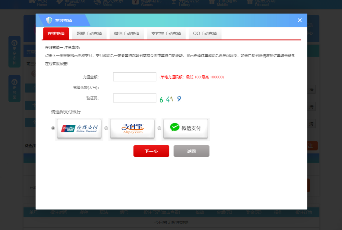Open the Home navigation icon
Screen dimensions: 342x230
[x=32, y=2]
